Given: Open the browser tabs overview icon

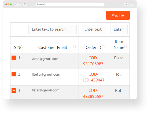Looking at the screenshot, I should pyautogui.click(x=131, y=4).
